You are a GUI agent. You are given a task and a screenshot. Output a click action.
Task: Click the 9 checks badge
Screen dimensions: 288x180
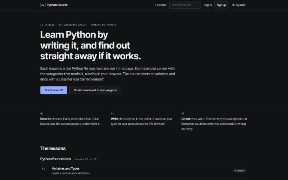click(x=240, y=171)
